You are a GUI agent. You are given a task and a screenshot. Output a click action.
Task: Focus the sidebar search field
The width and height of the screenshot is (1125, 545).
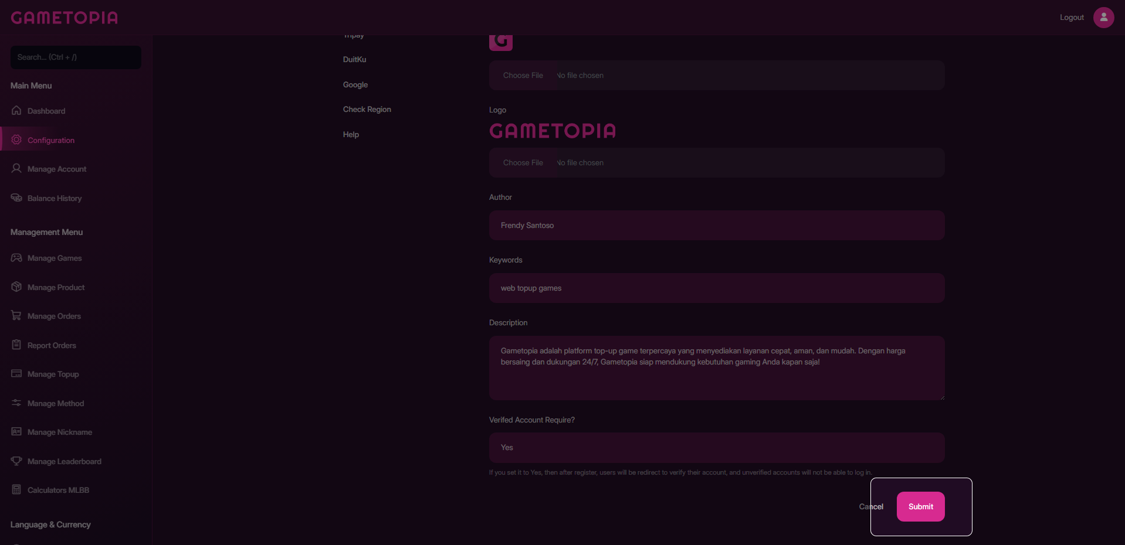[76, 57]
